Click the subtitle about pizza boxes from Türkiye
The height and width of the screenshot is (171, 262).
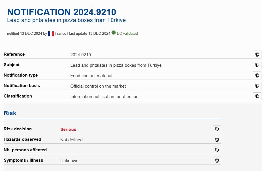tap(66, 20)
